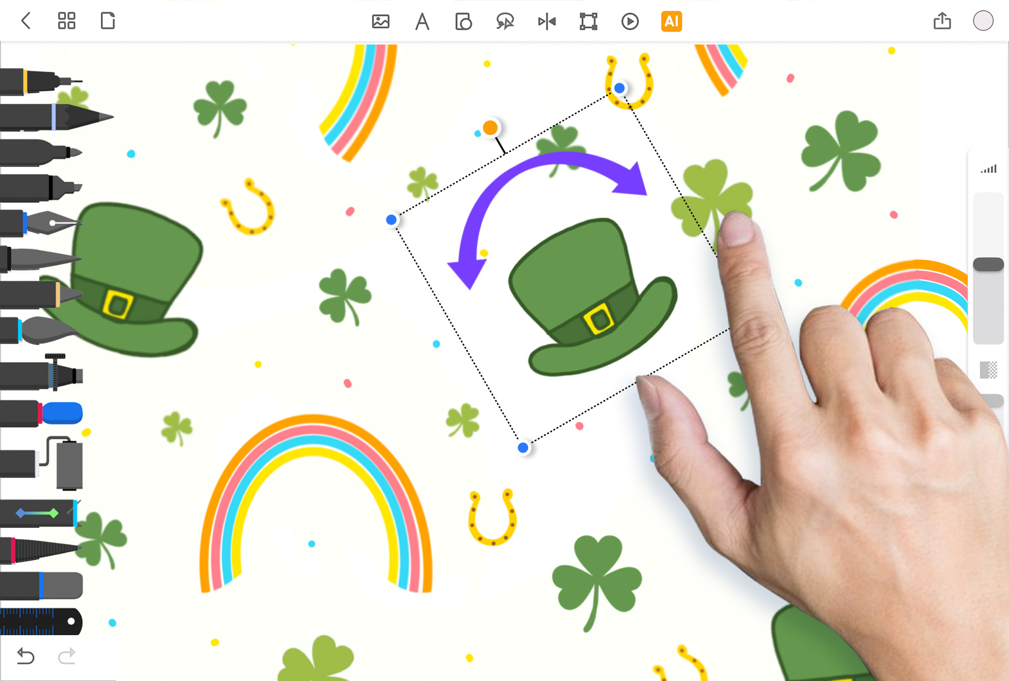Choose the airbrush tool

point(41,374)
